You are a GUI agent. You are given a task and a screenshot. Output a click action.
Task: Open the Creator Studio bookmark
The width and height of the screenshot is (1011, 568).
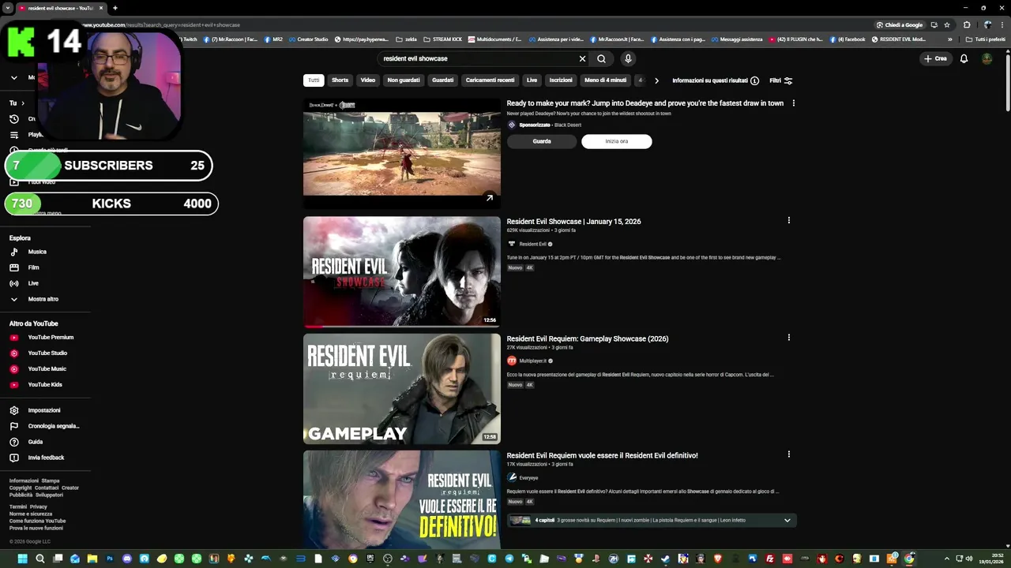pos(307,39)
